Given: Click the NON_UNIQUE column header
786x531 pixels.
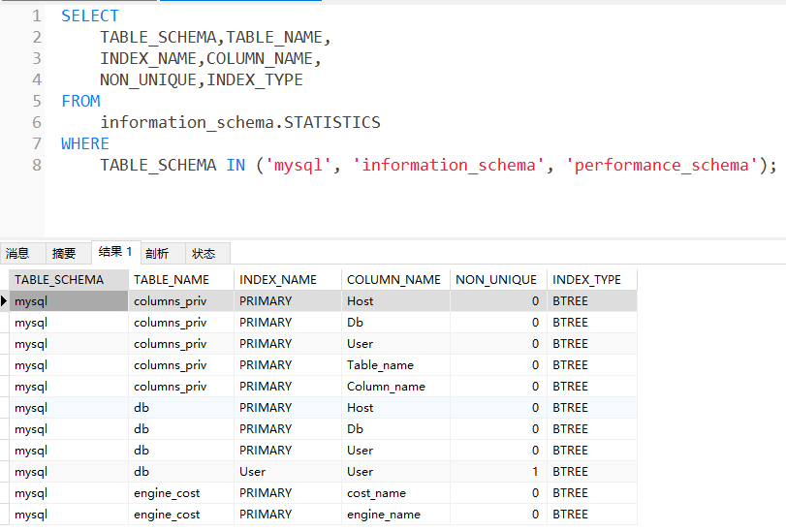Looking at the screenshot, I should tap(498, 279).
